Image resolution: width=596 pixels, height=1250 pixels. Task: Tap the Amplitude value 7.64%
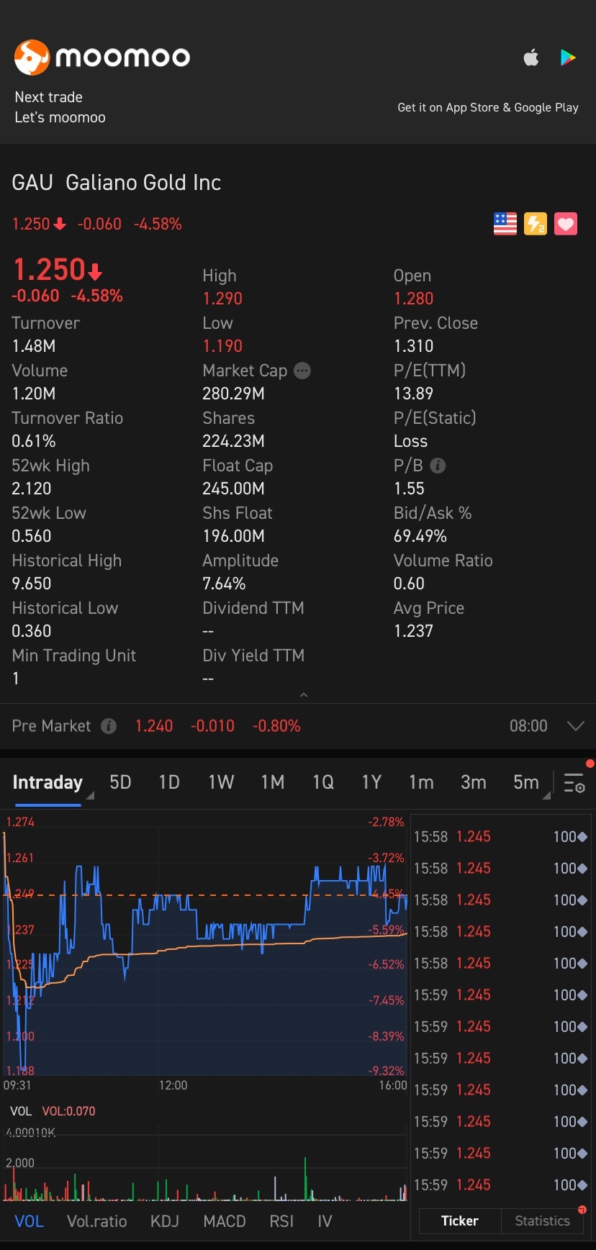(225, 584)
